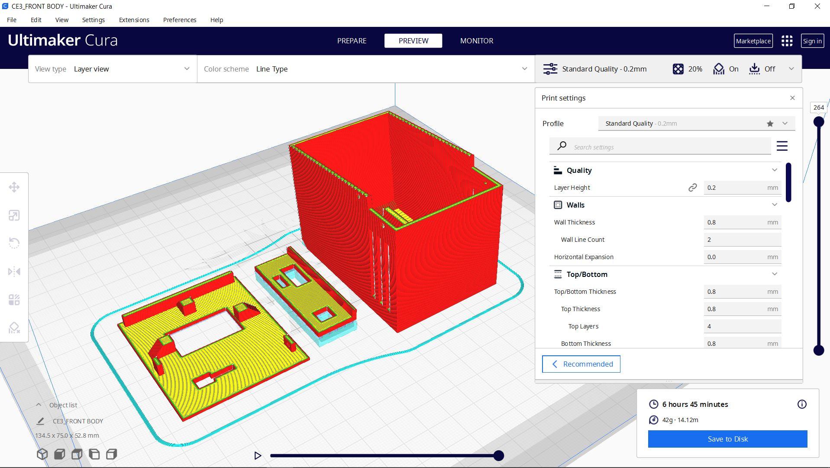Viewport: 830px width, 468px height.
Task: Select the Scale tool in left toolbar
Action: coord(14,215)
